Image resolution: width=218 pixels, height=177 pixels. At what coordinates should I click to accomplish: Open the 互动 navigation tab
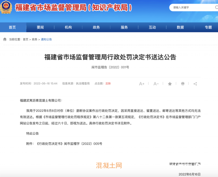click(152, 27)
